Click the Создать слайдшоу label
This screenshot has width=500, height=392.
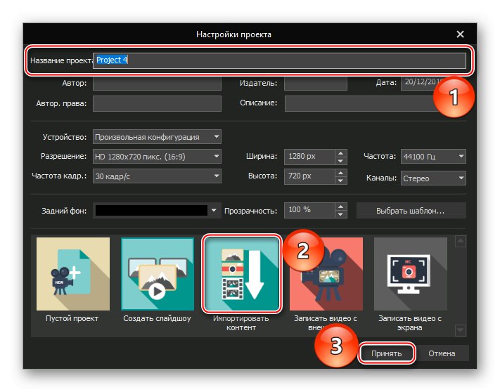(157, 318)
